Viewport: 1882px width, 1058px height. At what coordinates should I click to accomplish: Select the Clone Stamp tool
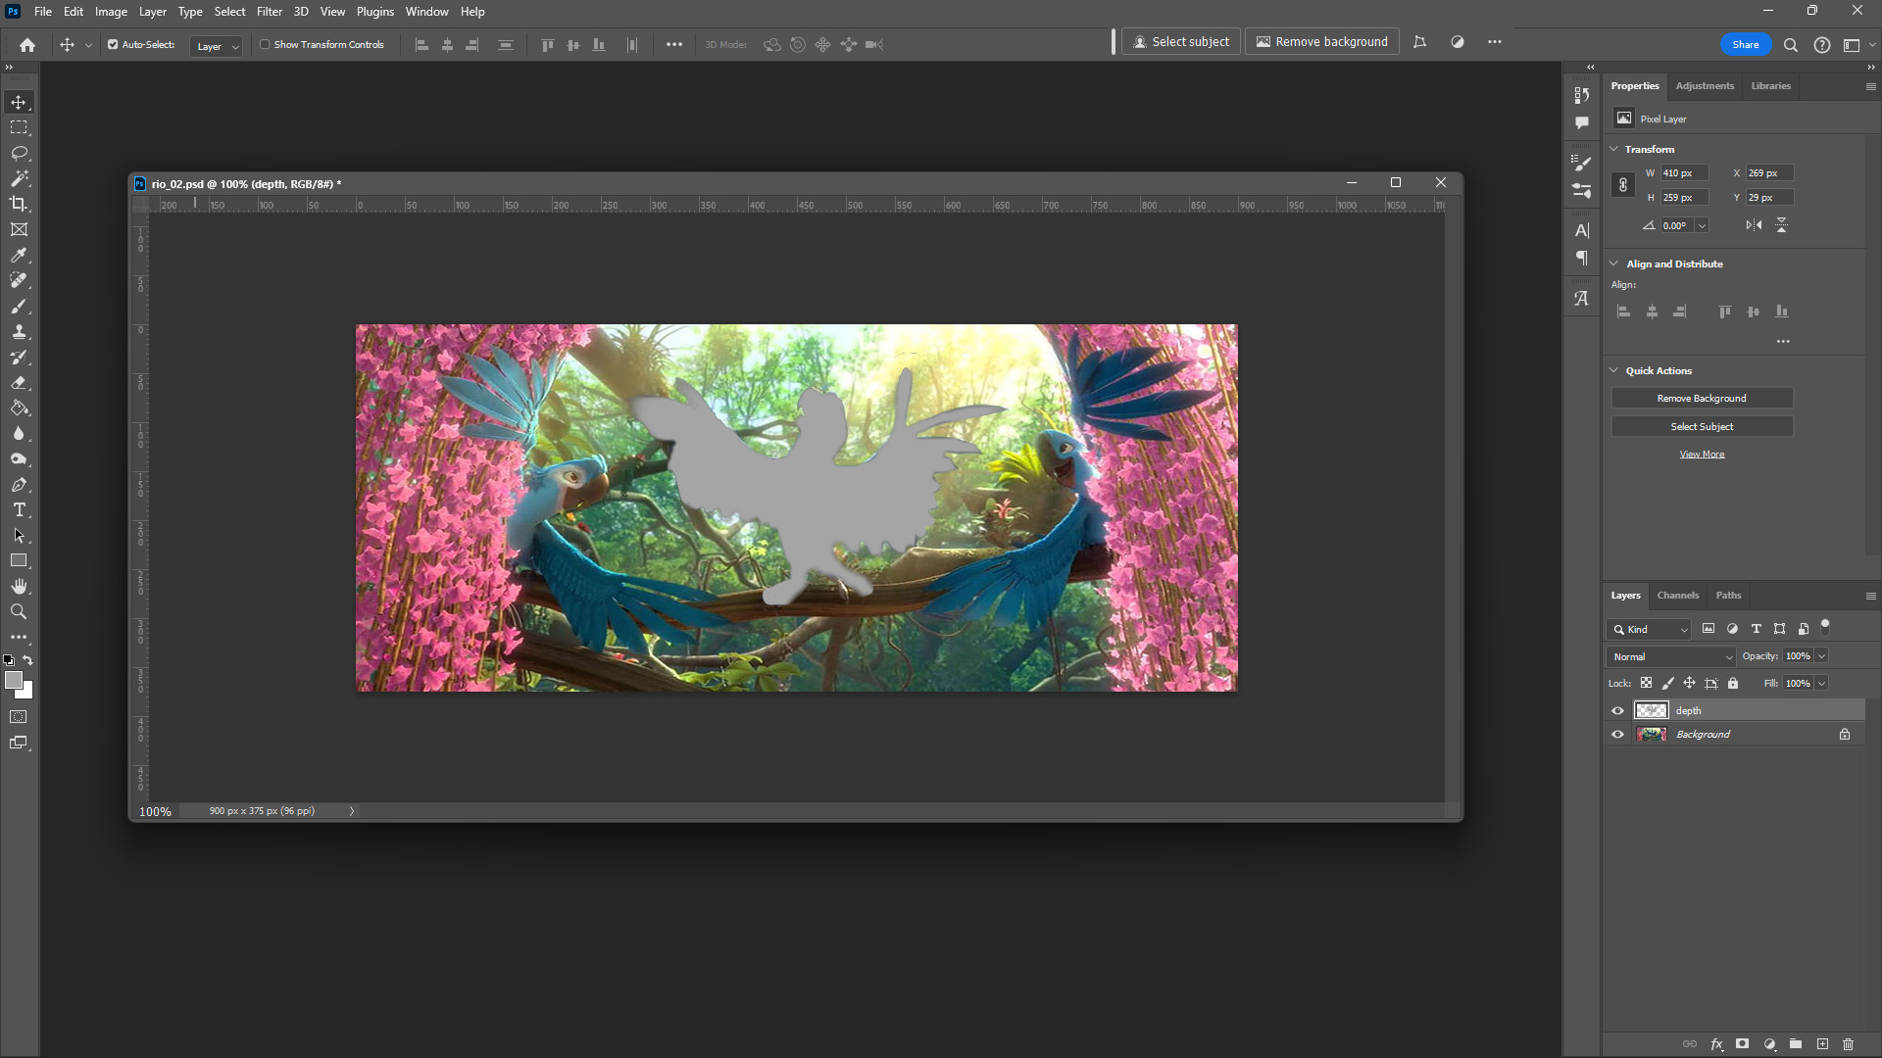coord(19,331)
